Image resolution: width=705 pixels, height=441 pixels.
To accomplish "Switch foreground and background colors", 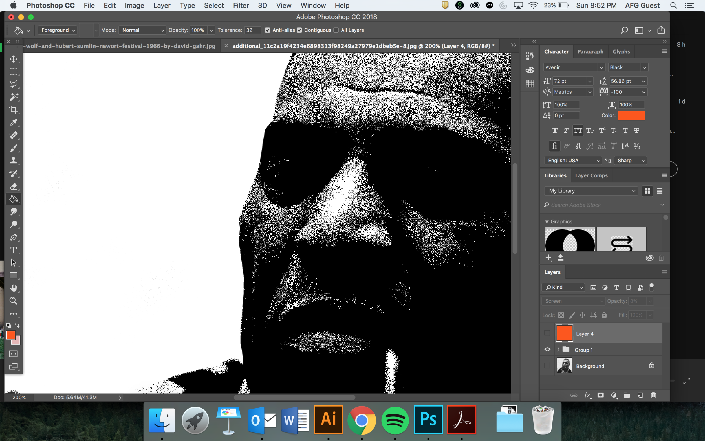I will 17,325.
